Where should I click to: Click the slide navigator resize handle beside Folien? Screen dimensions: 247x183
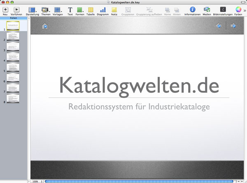point(29,18)
